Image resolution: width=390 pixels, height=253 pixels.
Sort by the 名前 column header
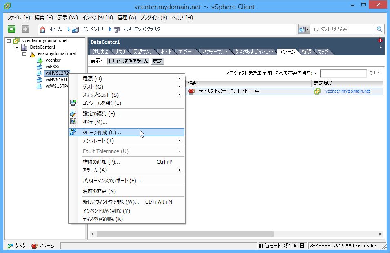248,83
